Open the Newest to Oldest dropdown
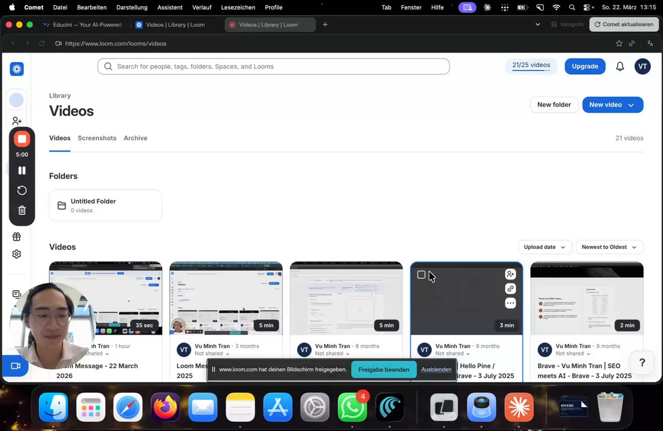Image resolution: width=663 pixels, height=431 pixels. click(x=609, y=247)
